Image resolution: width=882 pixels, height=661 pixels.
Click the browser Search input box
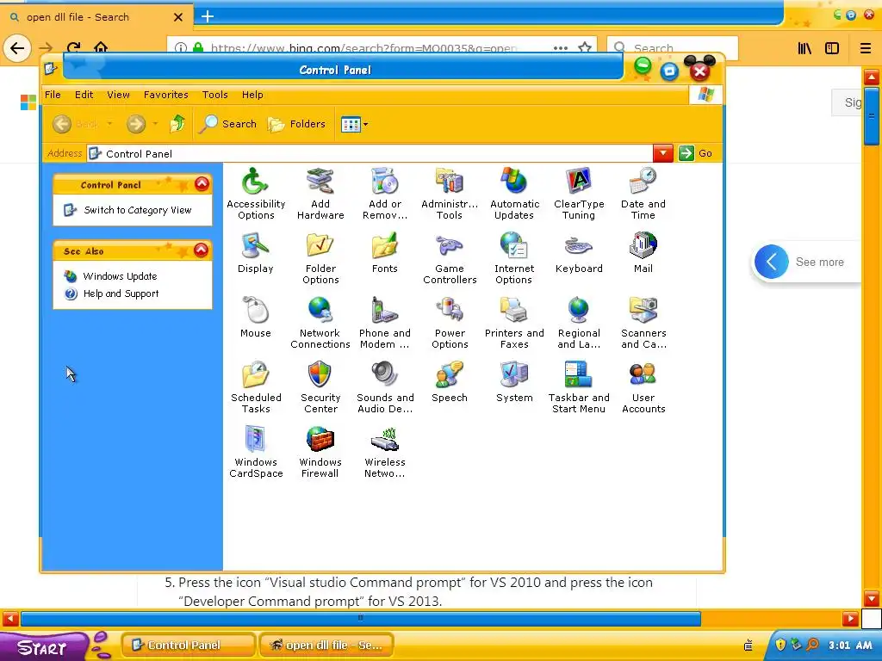[x=673, y=48]
